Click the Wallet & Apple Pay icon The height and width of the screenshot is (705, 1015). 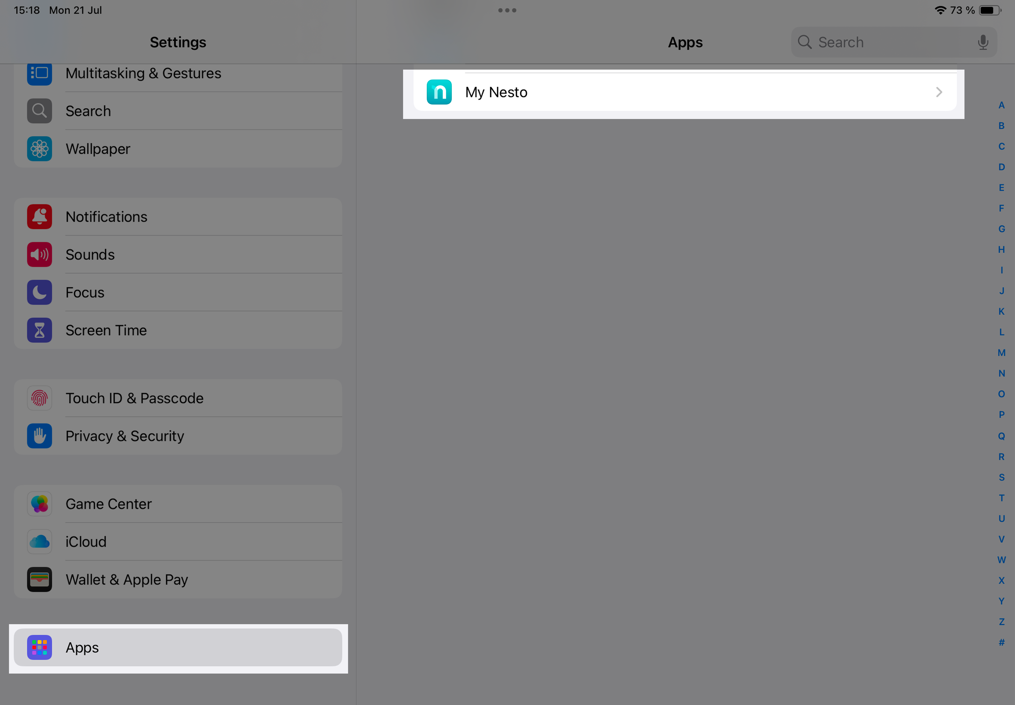point(39,580)
